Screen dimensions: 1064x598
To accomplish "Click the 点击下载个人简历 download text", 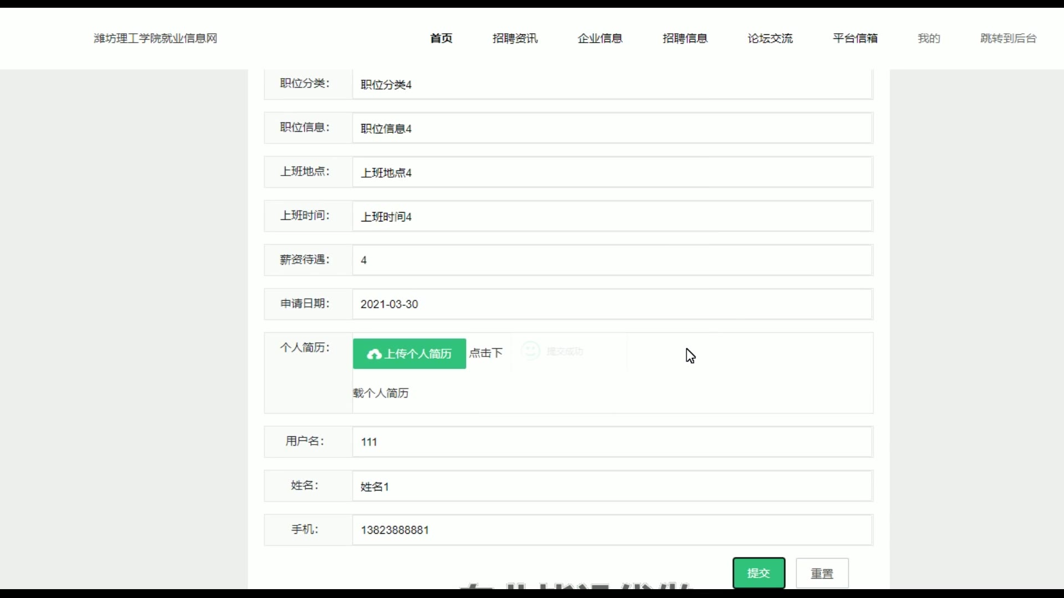I will pyautogui.click(x=486, y=353).
